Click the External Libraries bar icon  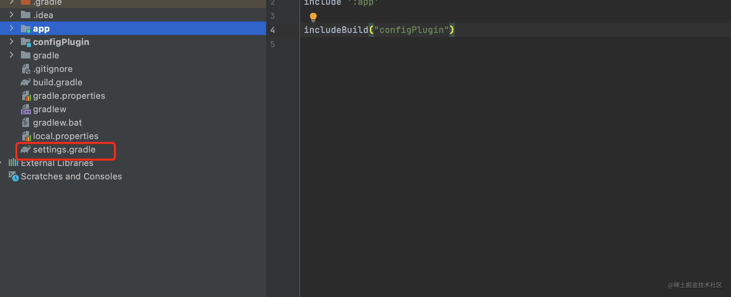point(13,163)
